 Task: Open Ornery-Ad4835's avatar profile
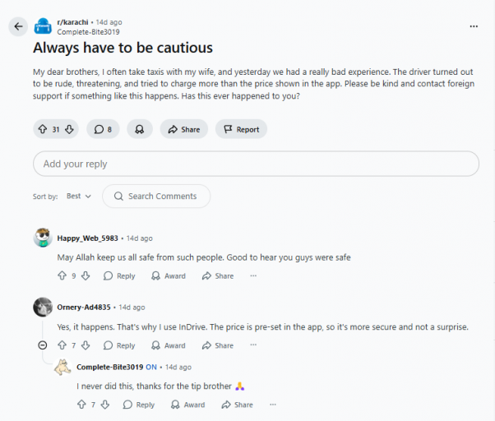click(44, 308)
